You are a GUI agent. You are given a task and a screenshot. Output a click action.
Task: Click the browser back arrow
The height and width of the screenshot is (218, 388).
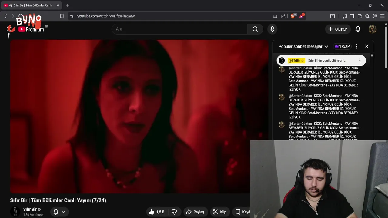[x=5, y=16]
